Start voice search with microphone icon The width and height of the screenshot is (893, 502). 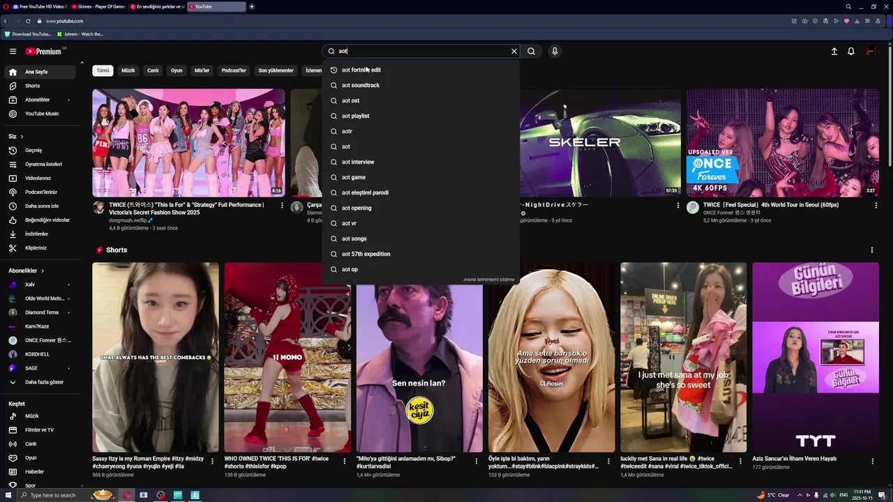(x=555, y=51)
